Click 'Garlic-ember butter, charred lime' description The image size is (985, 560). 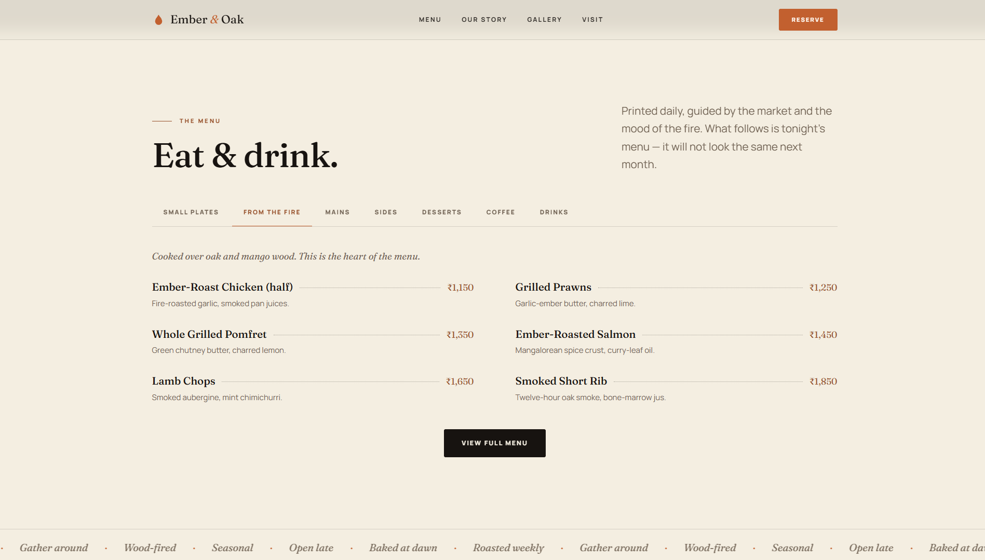(x=575, y=304)
